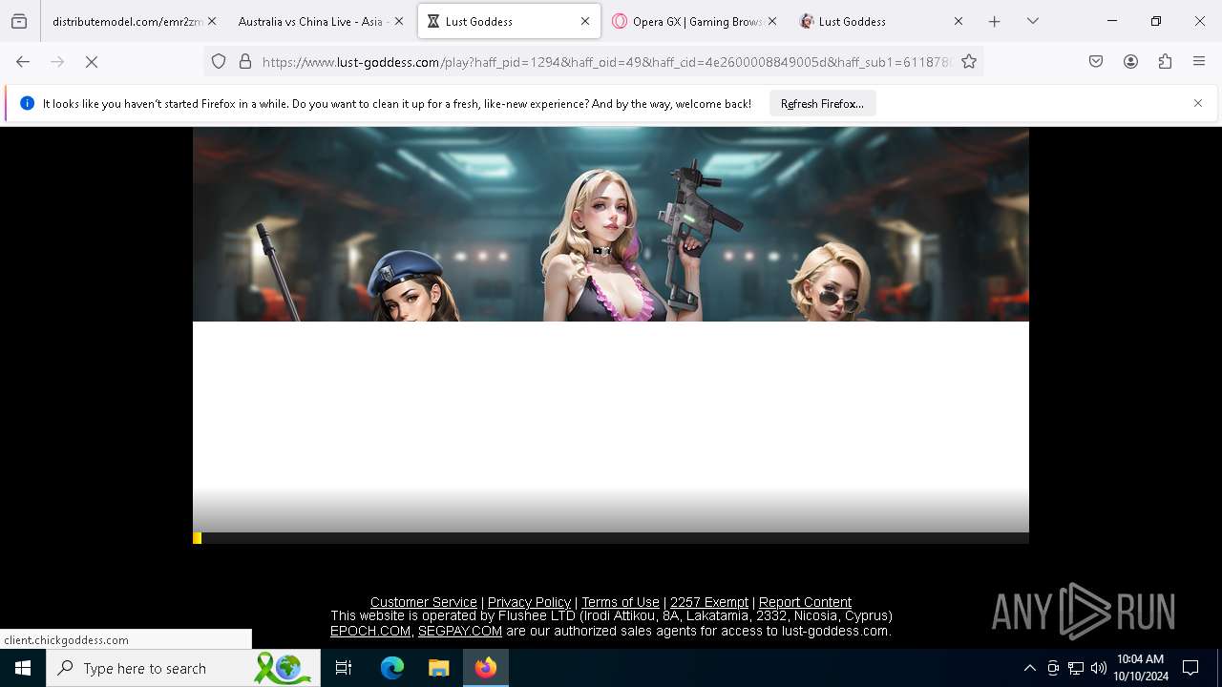Follow the SEGPAY.COM link

point(460,631)
